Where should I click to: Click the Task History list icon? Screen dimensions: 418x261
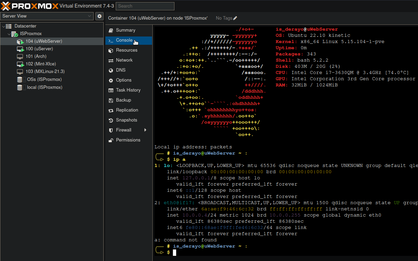(111, 90)
